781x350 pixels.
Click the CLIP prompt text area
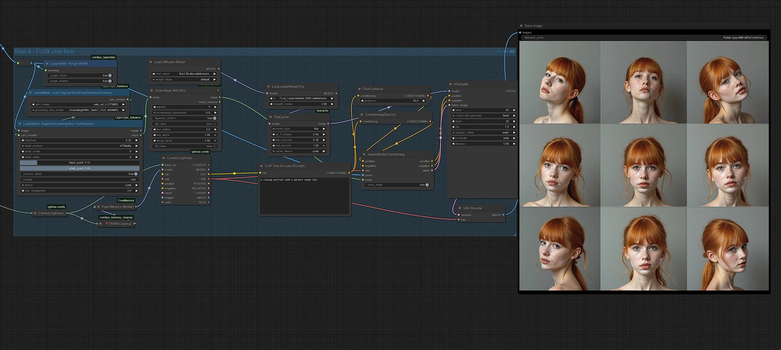304,196
